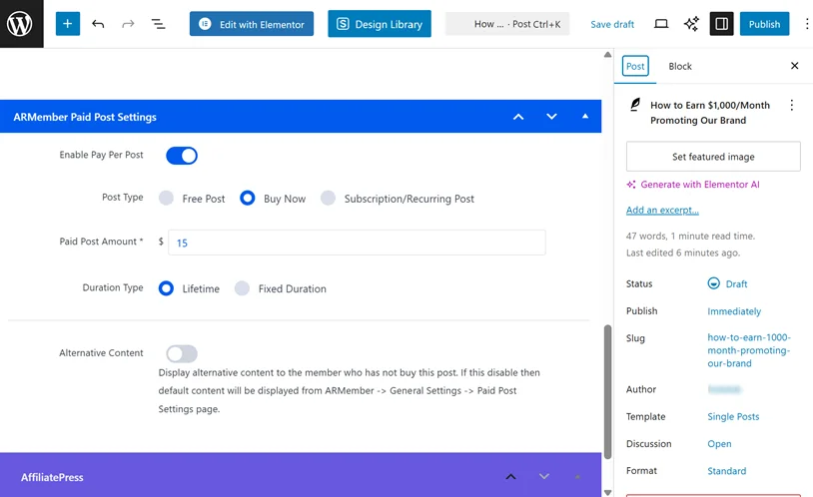Open the Design Library
This screenshot has height=497, width=813.
click(x=379, y=24)
